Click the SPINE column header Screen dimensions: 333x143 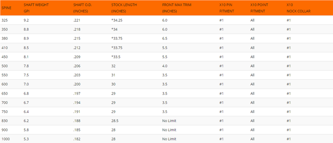[x=7, y=8]
